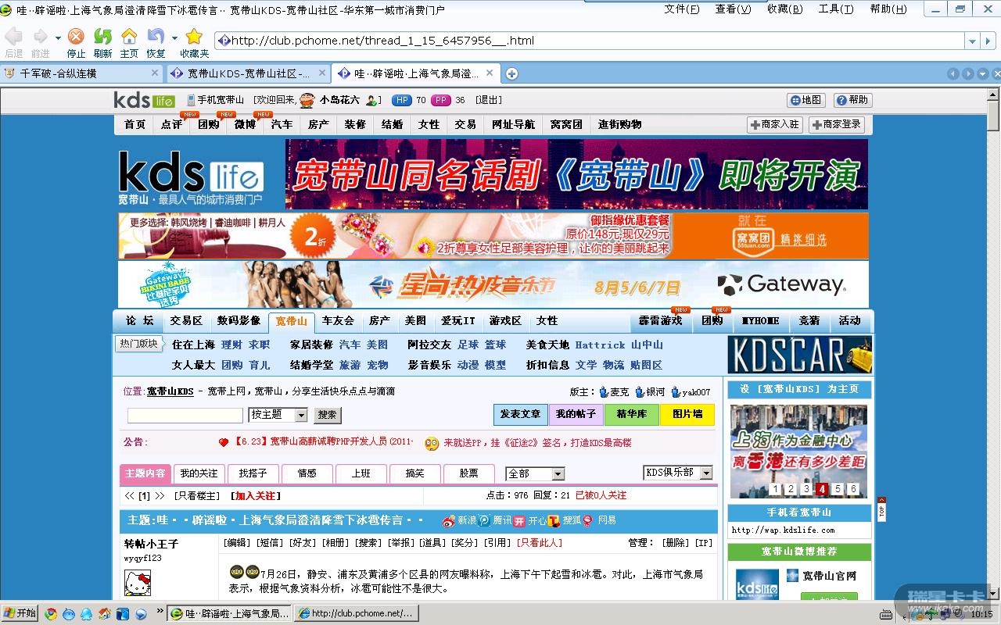Share thread to Sina Weibo icon
The image size is (1001, 625).
[x=448, y=520]
